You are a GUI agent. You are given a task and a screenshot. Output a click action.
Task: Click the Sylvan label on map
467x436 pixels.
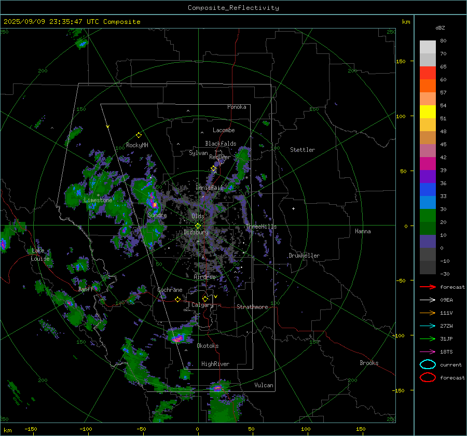[198, 153]
